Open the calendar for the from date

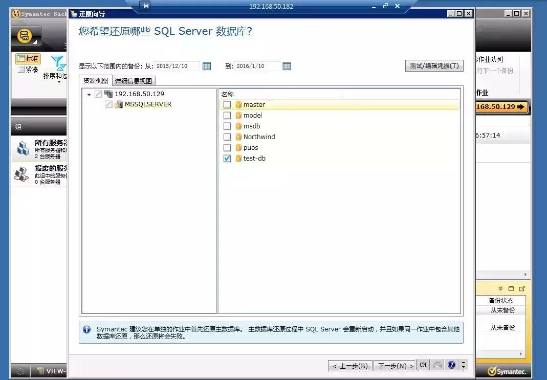tap(207, 66)
